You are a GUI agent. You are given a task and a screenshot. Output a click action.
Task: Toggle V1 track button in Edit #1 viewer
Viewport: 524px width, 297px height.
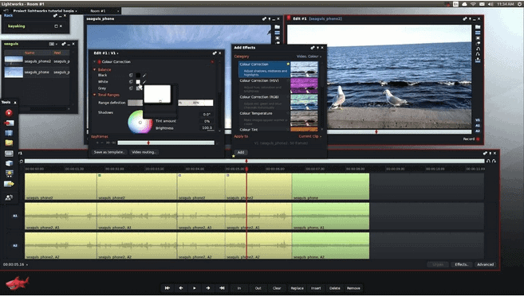[x=478, y=120]
